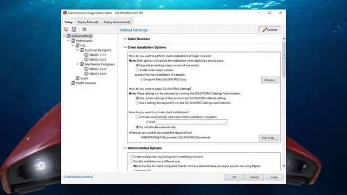Click the Change button
Screen dimensions: 347x195
coord(270,30)
